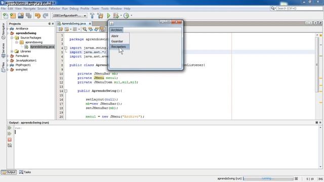
Task: Open the File menu
Action: pyautogui.click(x=4, y=9)
